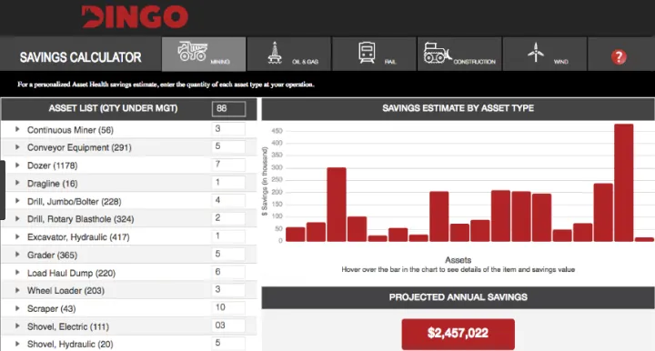Switch to the Oil & Gas rig icon
655x351 pixels.
[x=275, y=53]
